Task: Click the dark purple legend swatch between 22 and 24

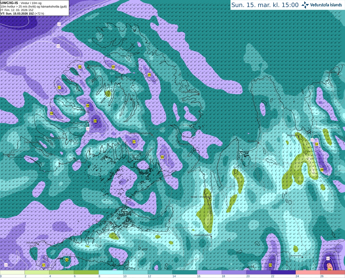Action: pyautogui.click(x=284, y=272)
